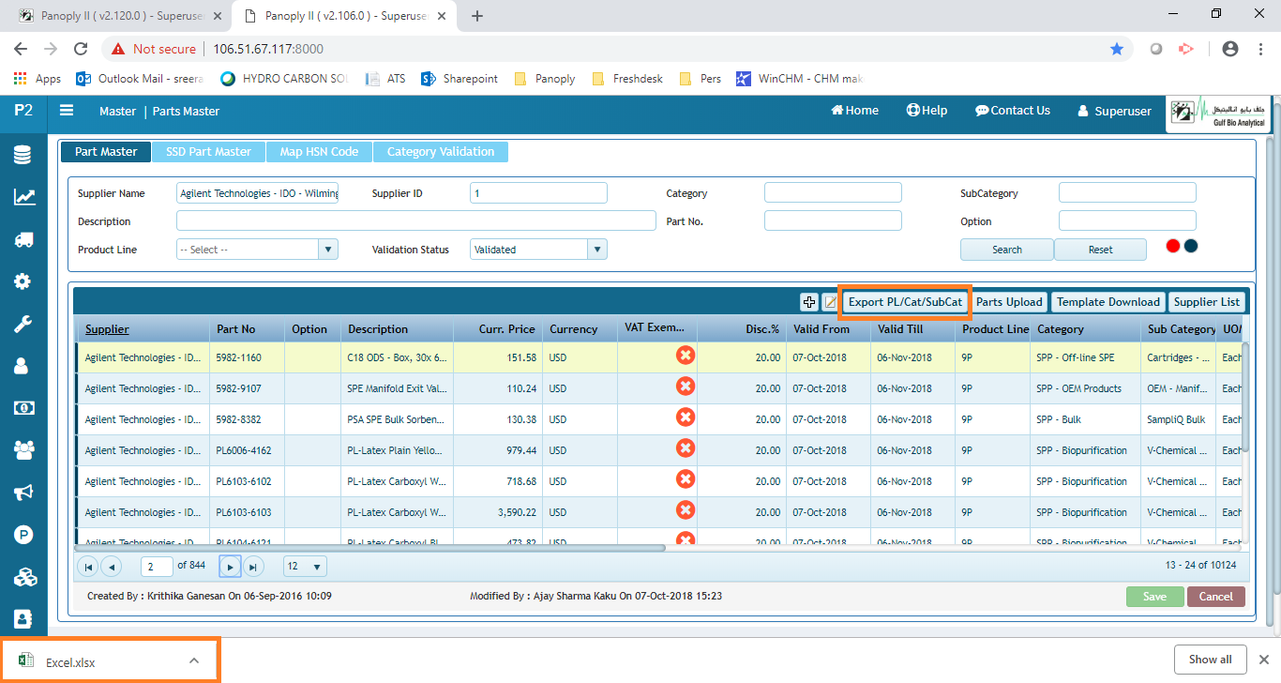1281x683 pixels.
Task: Open the single user sidebar icon
Action: click(23, 366)
